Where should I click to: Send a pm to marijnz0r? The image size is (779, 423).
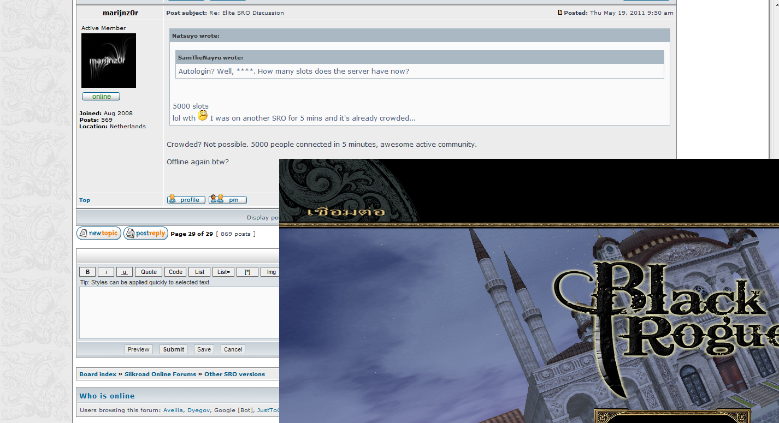[x=228, y=200]
